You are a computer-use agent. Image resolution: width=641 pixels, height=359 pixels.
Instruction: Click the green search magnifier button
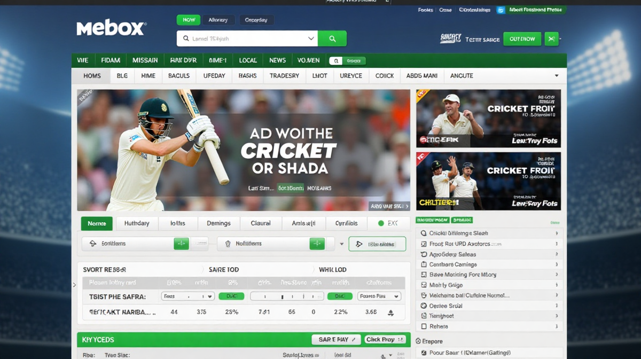point(332,38)
